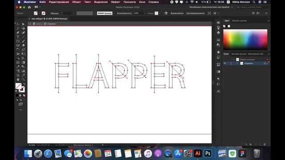285x160 pixels.
Task: Select the Shaper tool
Action: click(x=18, y=45)
